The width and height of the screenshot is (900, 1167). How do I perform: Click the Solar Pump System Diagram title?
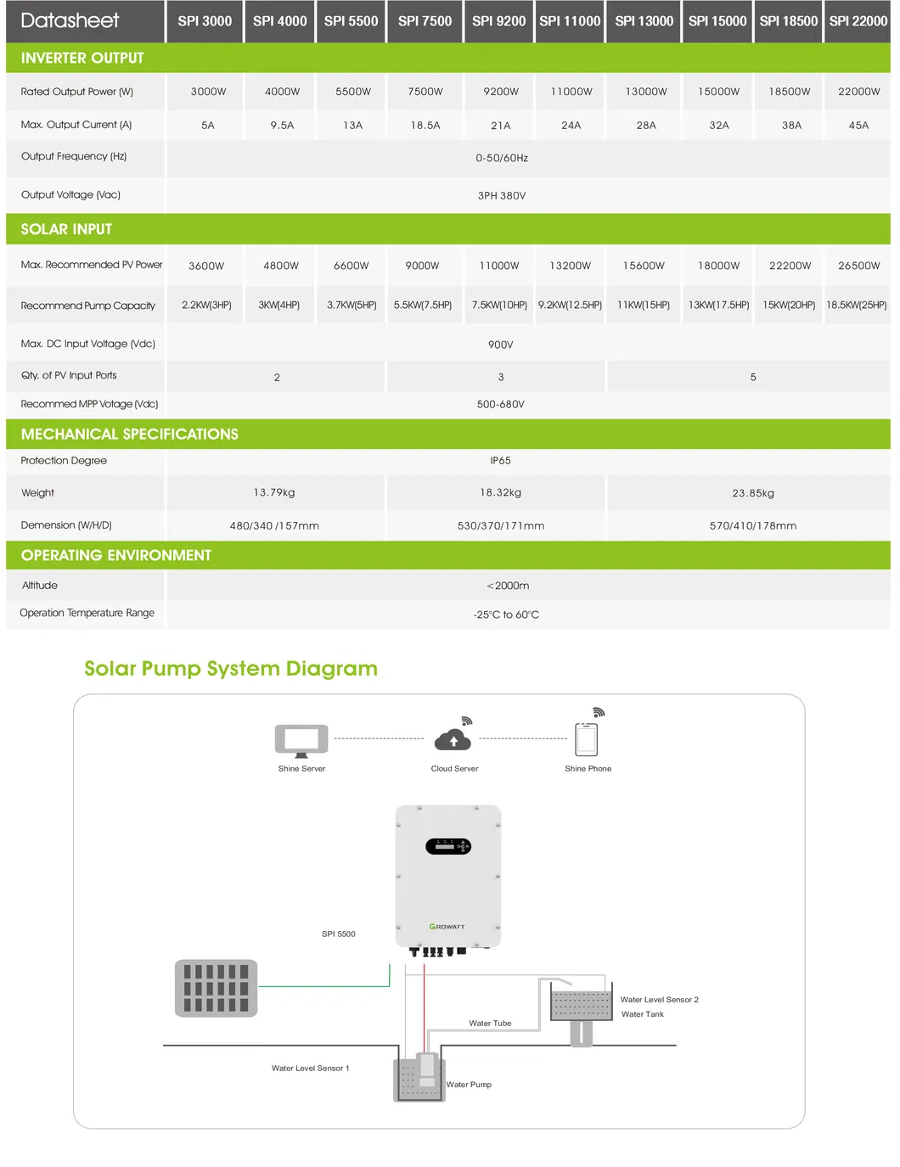coord(230,669)
